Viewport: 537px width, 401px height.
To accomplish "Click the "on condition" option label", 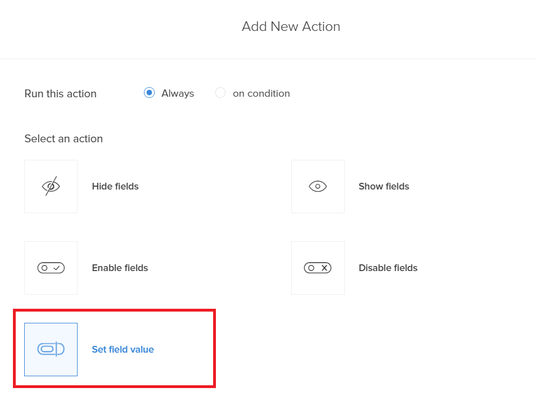I will [261, 93].
